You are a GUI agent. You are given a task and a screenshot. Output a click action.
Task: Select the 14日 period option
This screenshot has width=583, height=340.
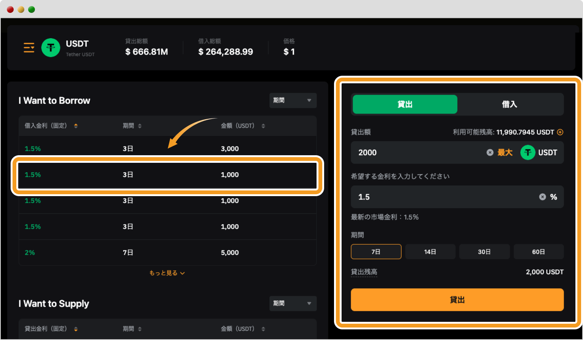tap(430, 251)
